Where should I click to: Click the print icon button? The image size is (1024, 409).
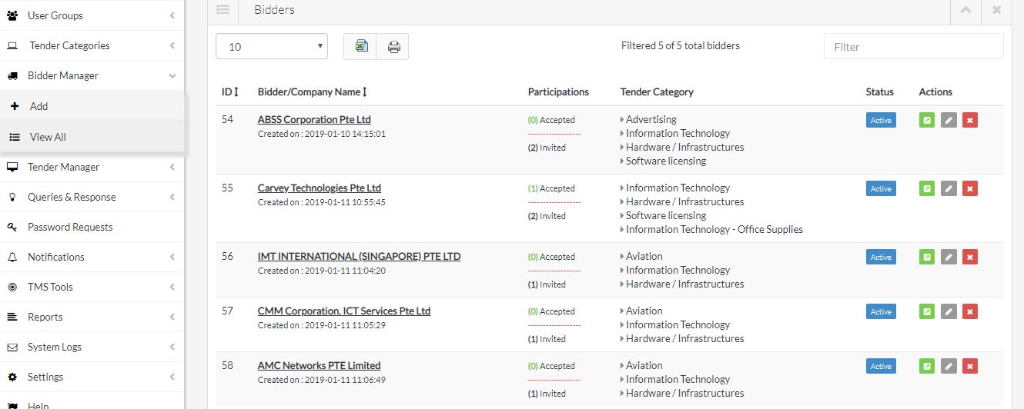click(x=393, y=47)
